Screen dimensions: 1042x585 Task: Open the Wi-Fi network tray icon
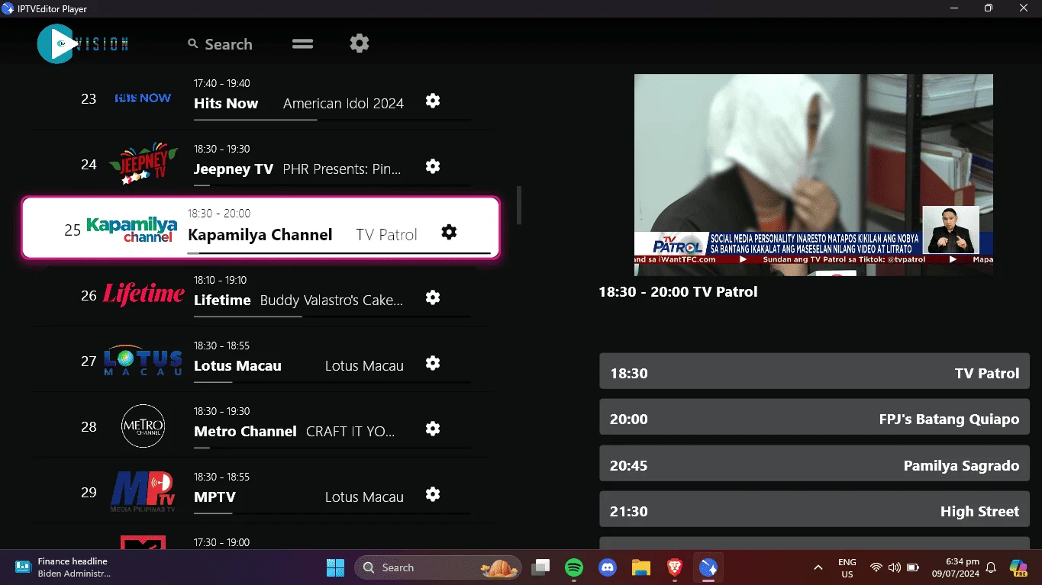(876, 567)
